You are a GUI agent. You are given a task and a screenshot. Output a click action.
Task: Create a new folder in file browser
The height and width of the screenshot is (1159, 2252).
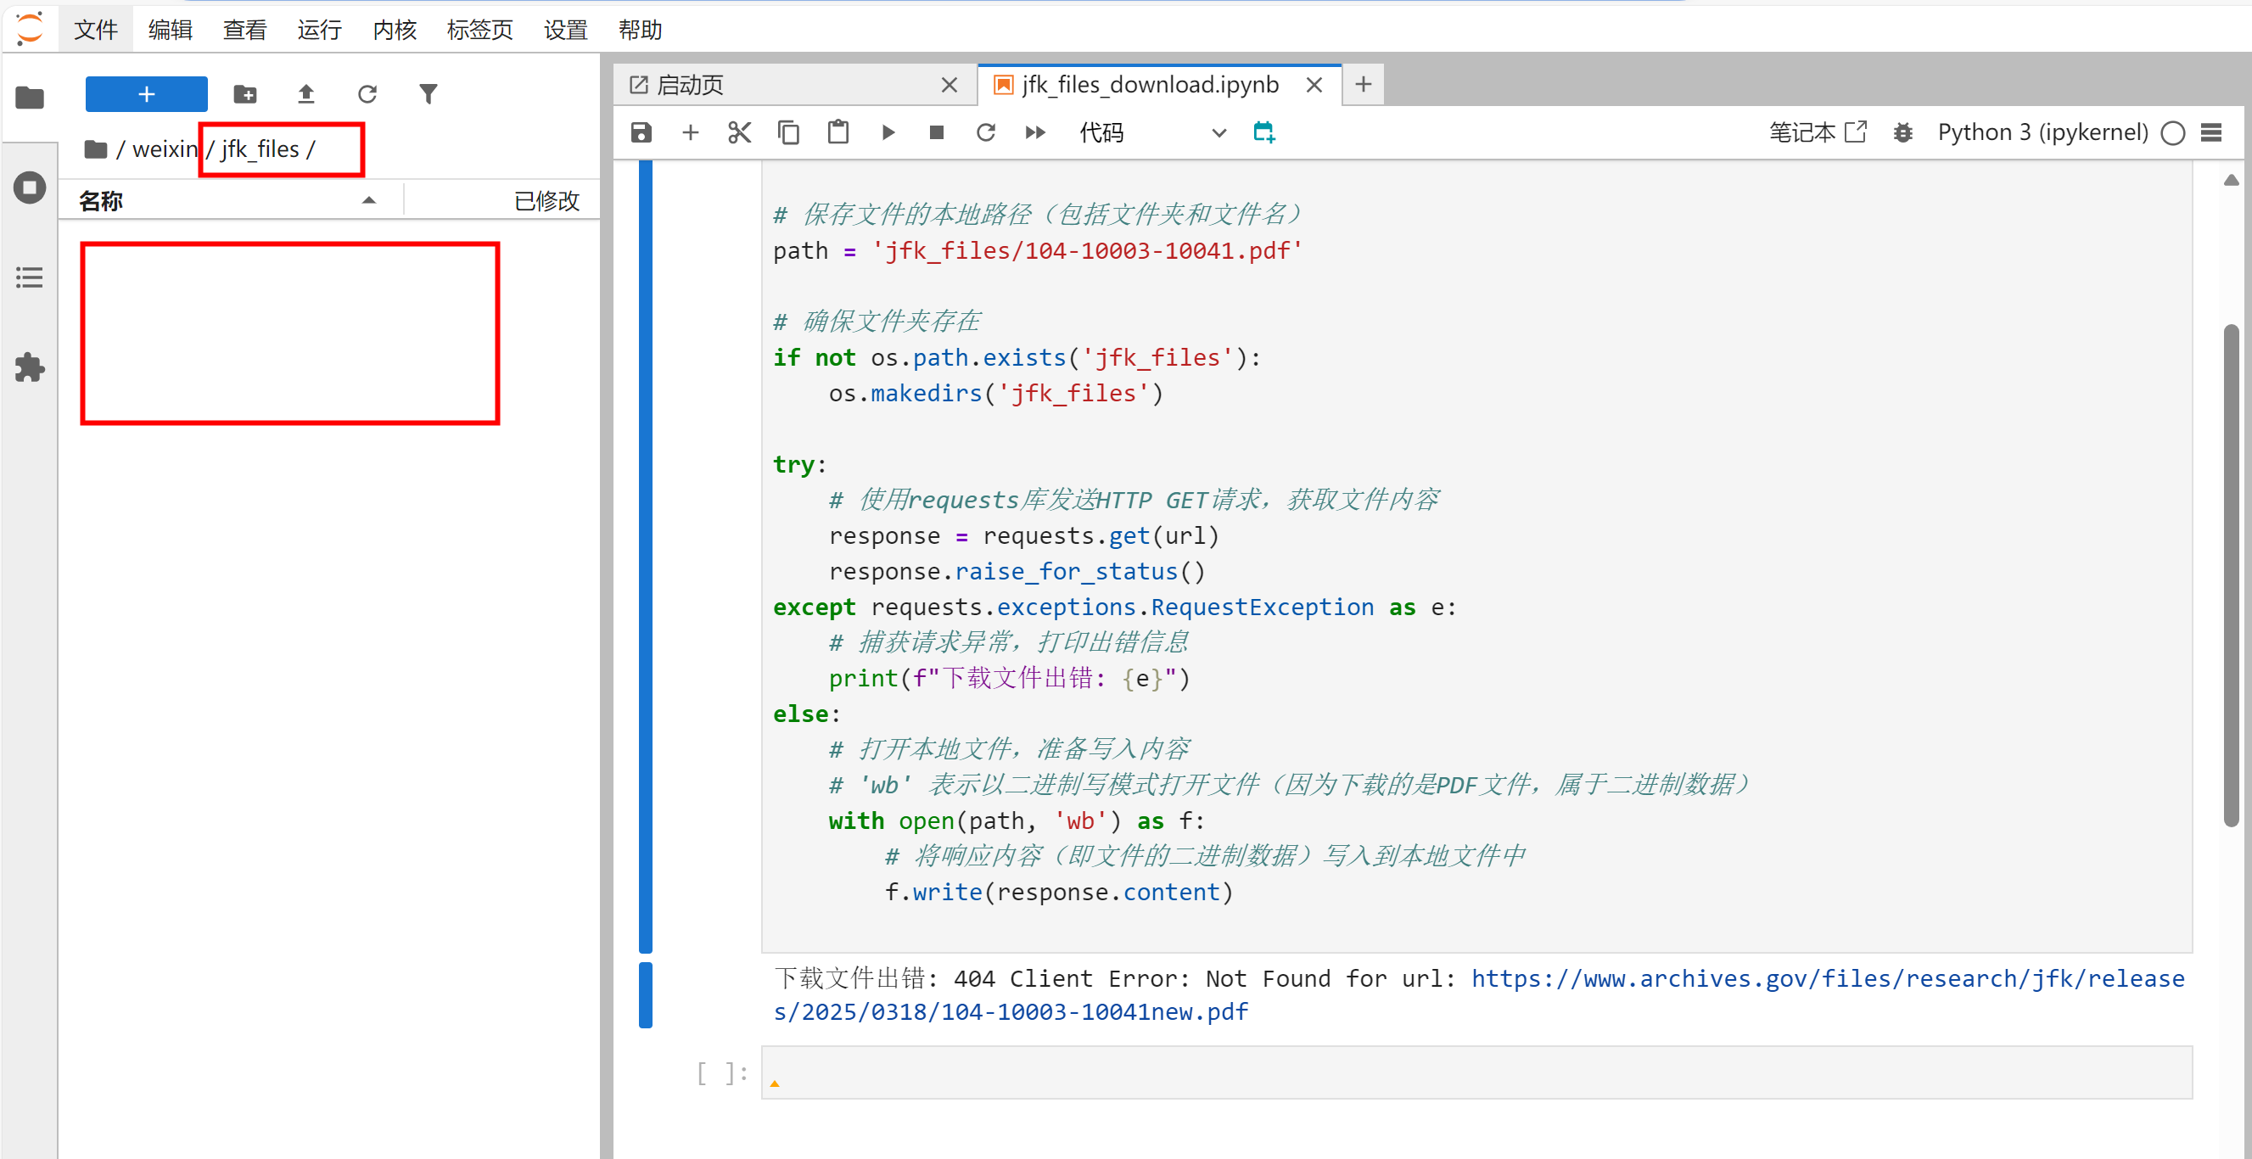(244, 94)
